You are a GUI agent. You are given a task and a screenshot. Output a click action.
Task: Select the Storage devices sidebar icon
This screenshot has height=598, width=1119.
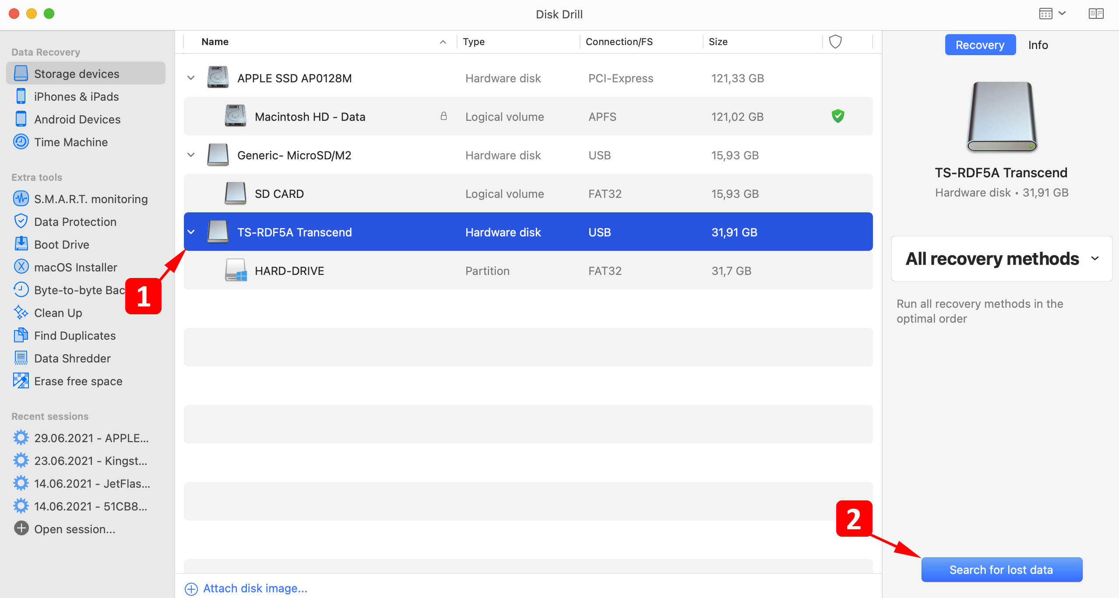click(x=21, y=74)
